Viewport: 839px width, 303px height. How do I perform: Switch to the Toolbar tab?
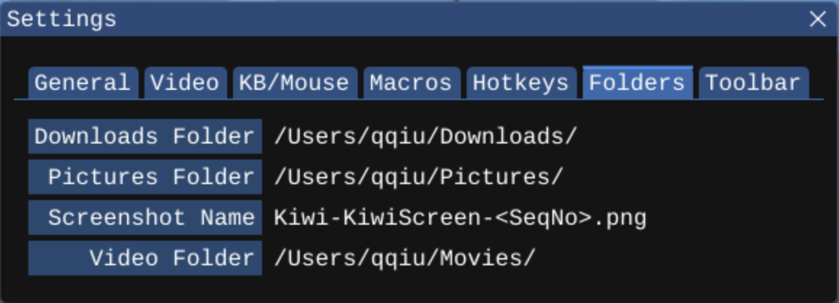point(753,83)
